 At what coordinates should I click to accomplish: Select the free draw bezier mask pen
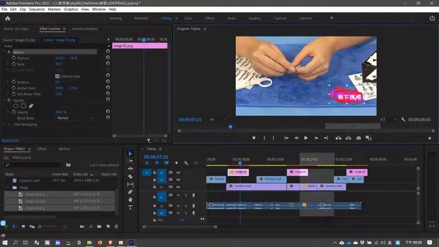31,106
